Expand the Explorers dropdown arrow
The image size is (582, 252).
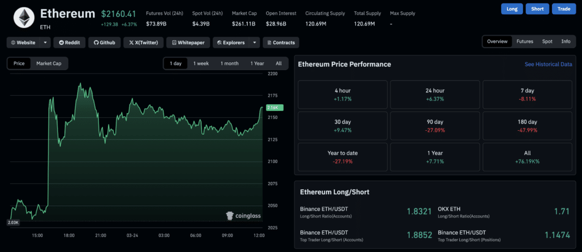pyautogui.click(x=254, y=42)
